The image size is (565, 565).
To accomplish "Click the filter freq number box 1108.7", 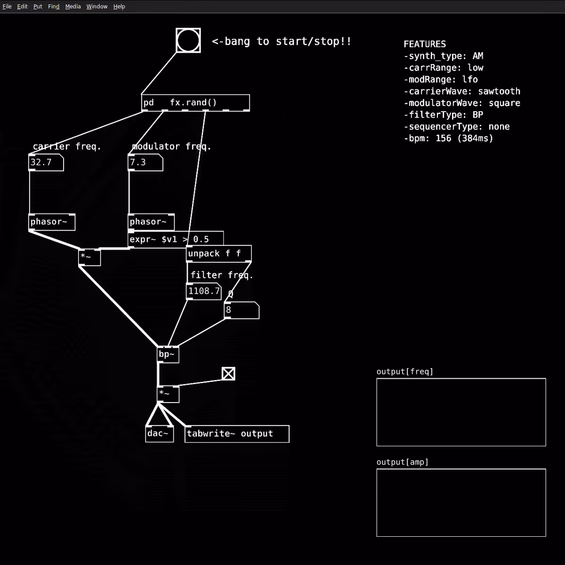I will click(x=204, y=291).
